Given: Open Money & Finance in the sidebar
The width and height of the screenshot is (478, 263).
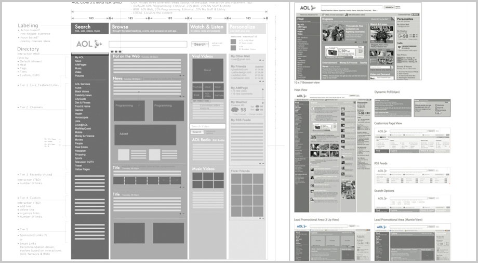Looking at the screenshot, I should pos(85,136).
